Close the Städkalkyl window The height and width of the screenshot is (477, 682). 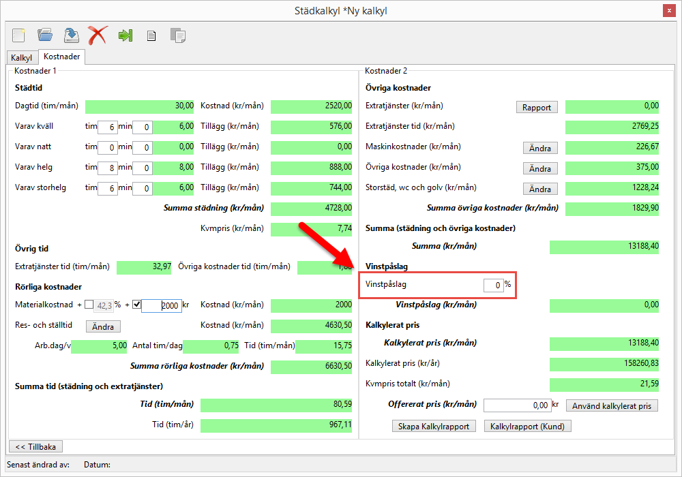pyautogui.click(x=668, y=10)
